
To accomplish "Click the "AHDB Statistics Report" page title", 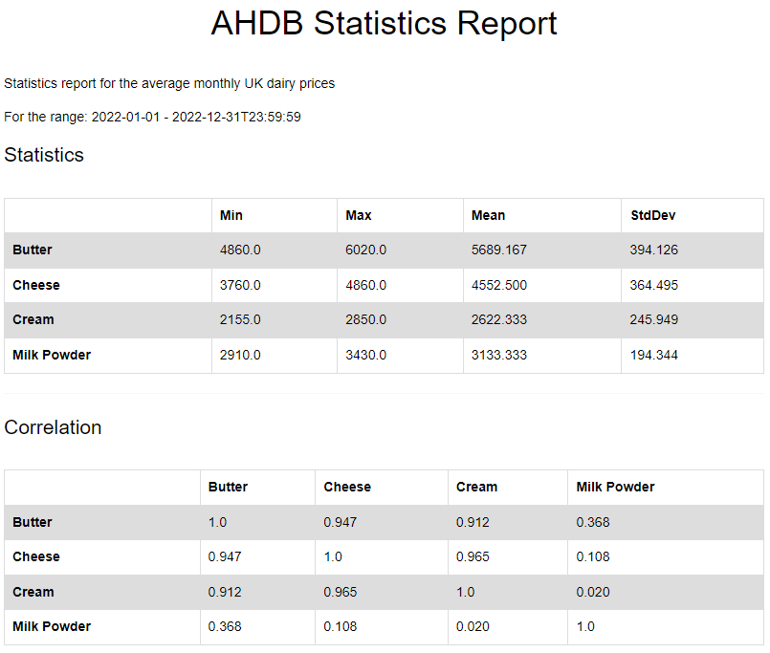I will [384, 24].
